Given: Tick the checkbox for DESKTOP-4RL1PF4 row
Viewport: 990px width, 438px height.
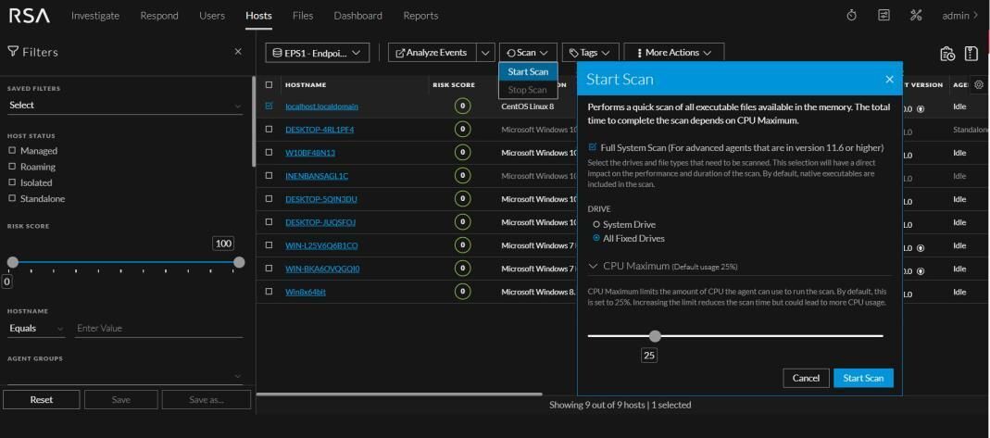Looking at the screenshot, I should [x=269, y=130].
